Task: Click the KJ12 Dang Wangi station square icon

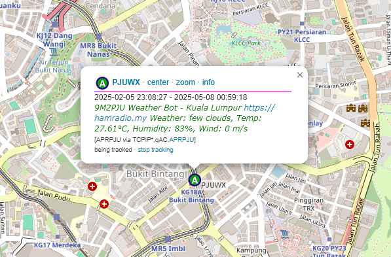Action: click(54, 24)
